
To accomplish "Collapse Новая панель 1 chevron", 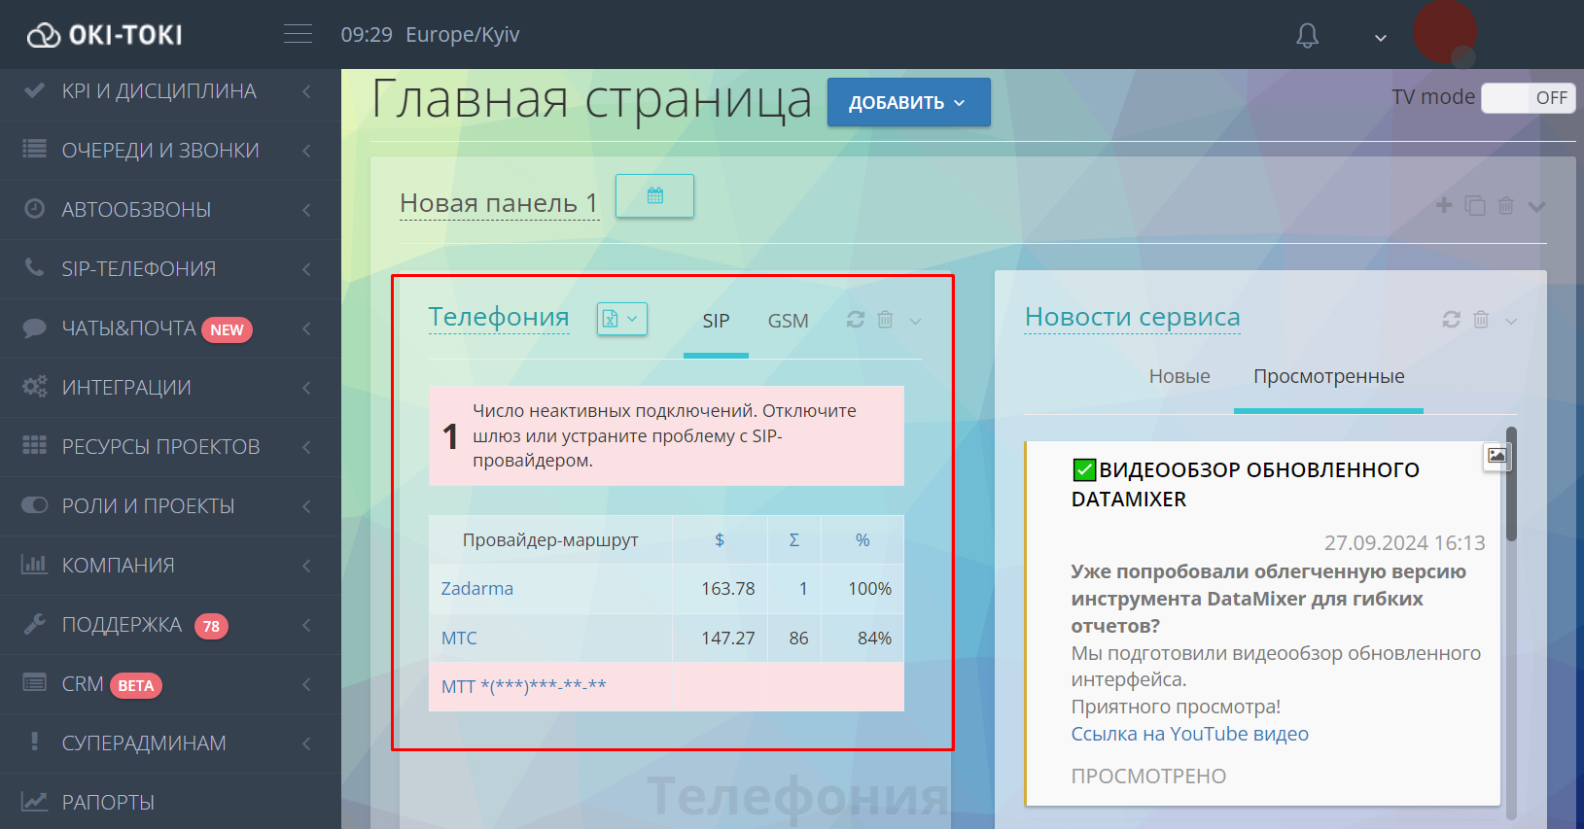I will pyautogui.click(x=1536, y=206).
